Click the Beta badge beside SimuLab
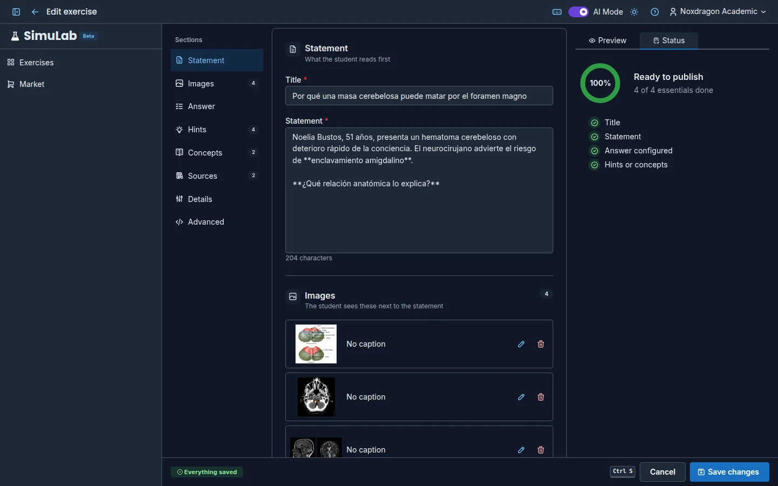The width and height of the screenshot is (778, 486). pyautogui.click(x=89, y=36)
